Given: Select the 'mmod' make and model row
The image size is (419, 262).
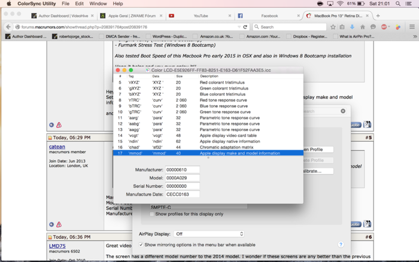Looking at the screenshot, I should pyautogui.click(x=208, y=153).
